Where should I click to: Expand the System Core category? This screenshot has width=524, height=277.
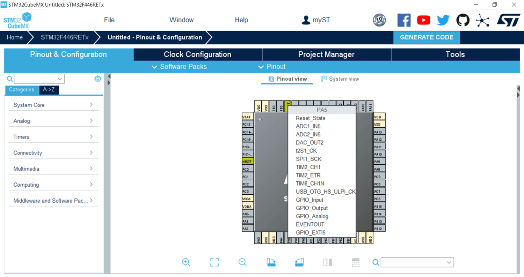[x=53, y=105]
